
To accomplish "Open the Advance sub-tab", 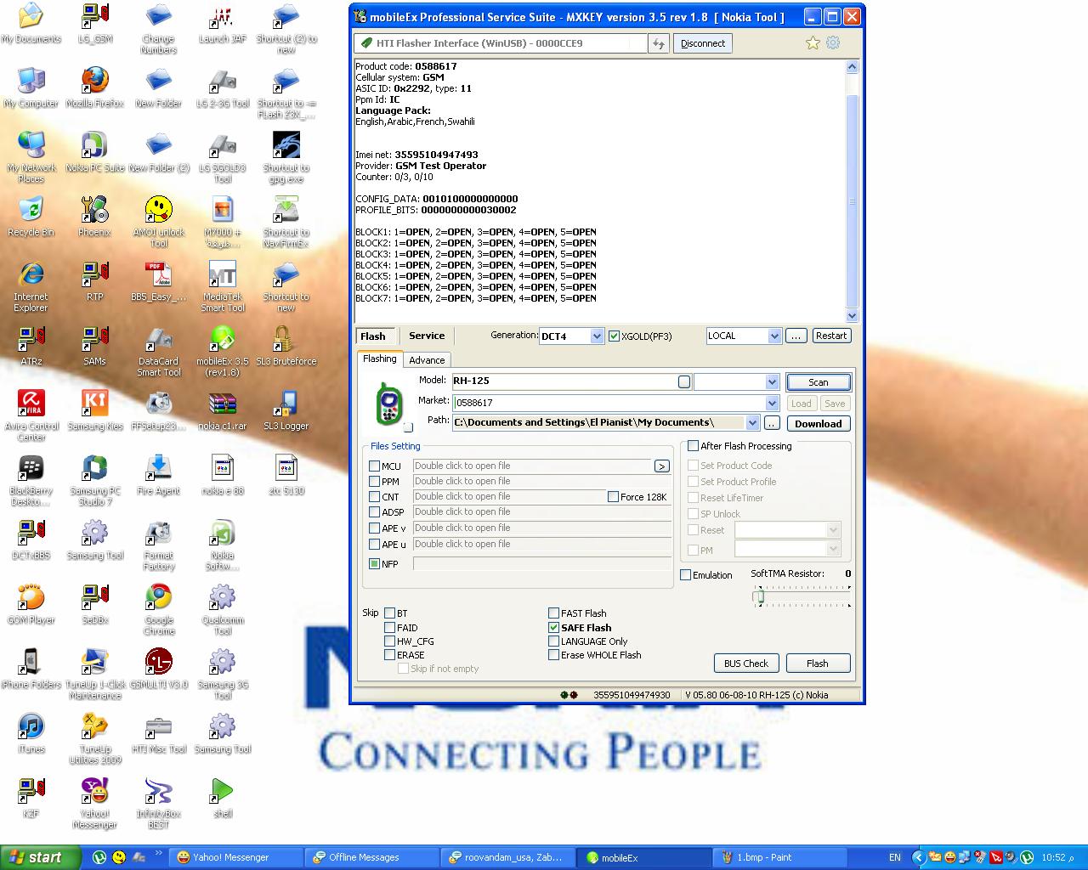I will pos(427,360).
